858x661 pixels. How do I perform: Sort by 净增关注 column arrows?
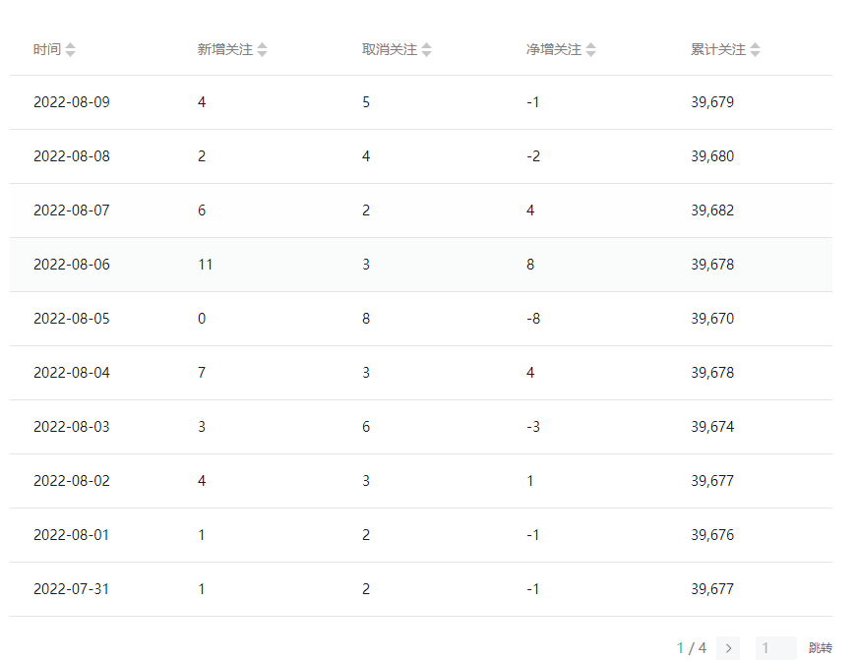click(x=590, y=50)
